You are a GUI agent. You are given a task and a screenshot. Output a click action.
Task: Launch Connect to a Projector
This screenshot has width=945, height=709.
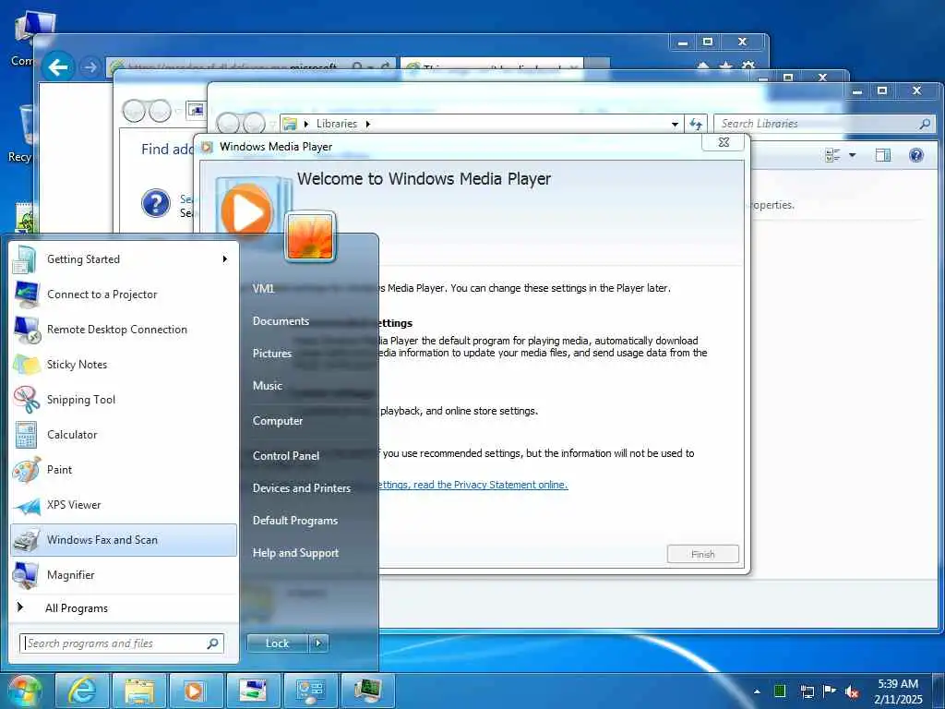(x=124, y=294)
